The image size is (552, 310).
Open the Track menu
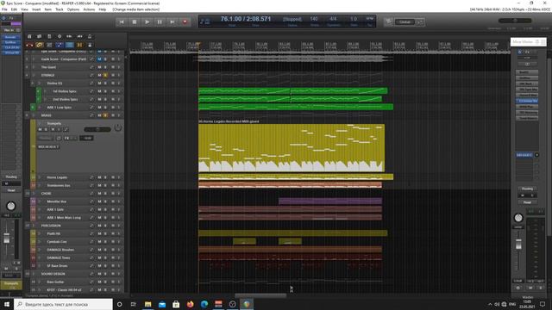60,9
